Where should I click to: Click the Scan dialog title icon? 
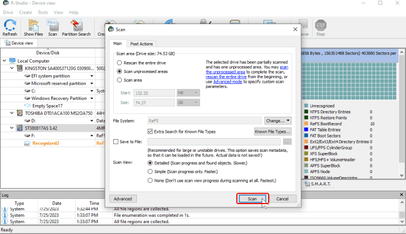[111, 29]
